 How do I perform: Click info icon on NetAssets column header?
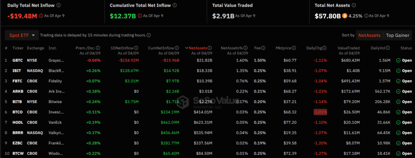coord(210,48)
